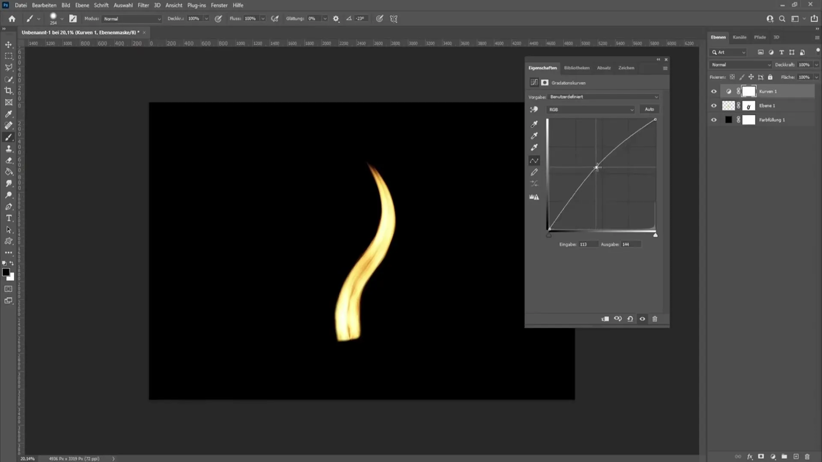Select the draw curve pencil tool
Viewport: 822px width, 462px height.
coord(534,172)
